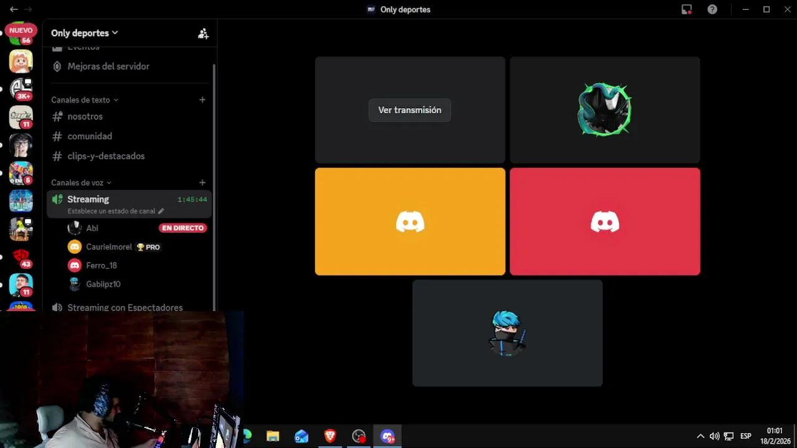The height and width of the screenshot is (448, 797).
Task: Open the Only deportes server dropdown
Action: 84,33
